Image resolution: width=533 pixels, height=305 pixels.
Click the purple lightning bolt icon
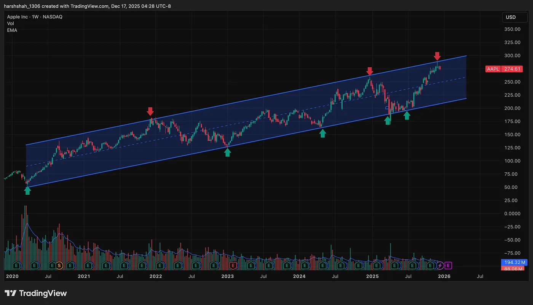click(x=440, y=265)
